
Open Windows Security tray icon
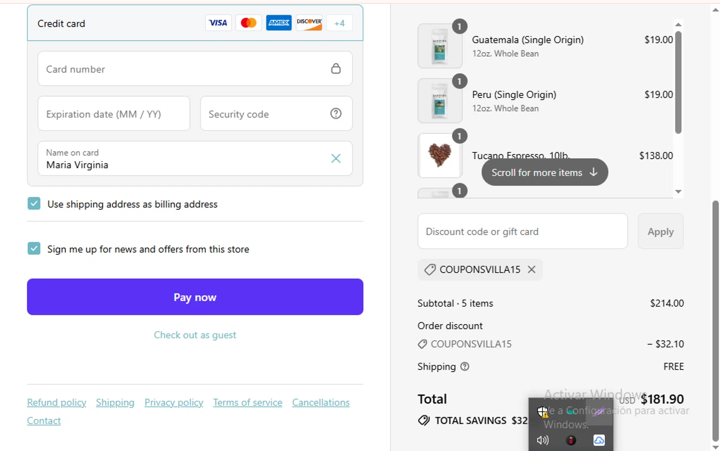coord(542,412)
